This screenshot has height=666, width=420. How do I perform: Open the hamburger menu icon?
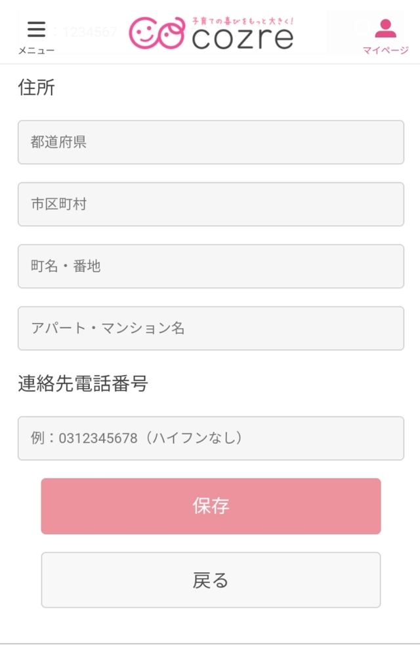click(x=36, y=29)
